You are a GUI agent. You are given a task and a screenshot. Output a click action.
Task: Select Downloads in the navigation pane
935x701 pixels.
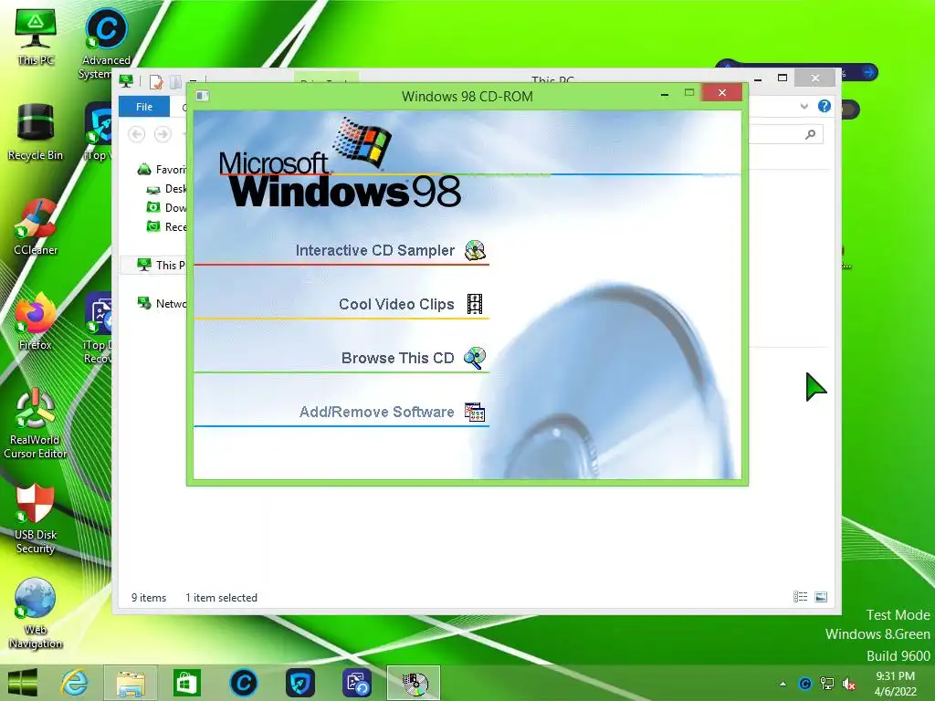[x=166, y=208]
